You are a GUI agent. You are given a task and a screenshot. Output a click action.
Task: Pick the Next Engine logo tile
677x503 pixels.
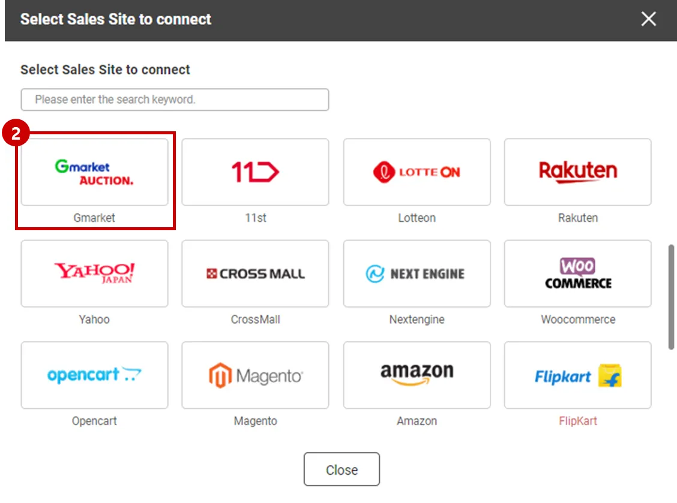417,273
